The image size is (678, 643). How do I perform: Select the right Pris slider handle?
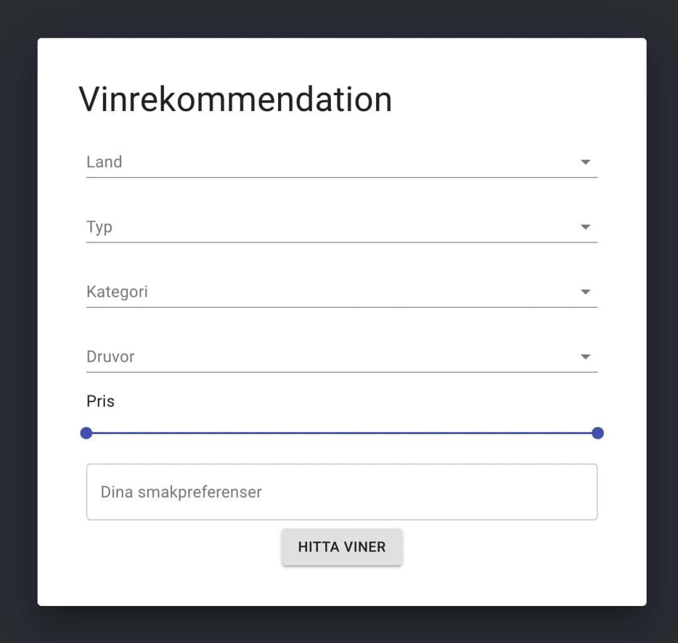pyautogui.click(x=598, y=433)
